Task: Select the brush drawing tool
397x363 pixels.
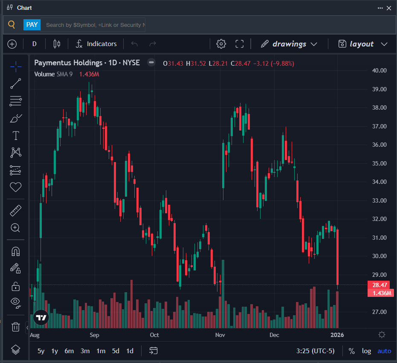Action: [x=16, y=118]
